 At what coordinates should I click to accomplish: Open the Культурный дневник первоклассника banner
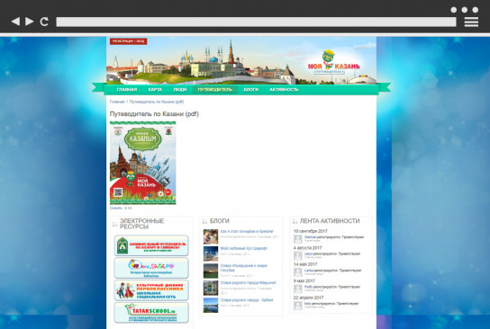click(x=151, y=290)
